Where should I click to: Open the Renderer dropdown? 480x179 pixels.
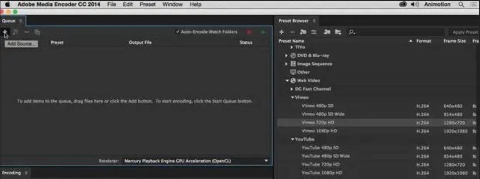tap(195, 161)
